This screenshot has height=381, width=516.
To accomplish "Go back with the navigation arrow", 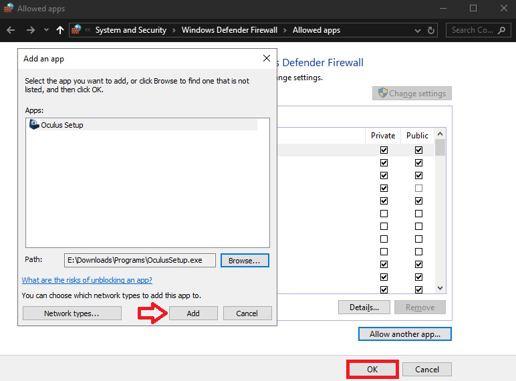I will pos(11,30).
